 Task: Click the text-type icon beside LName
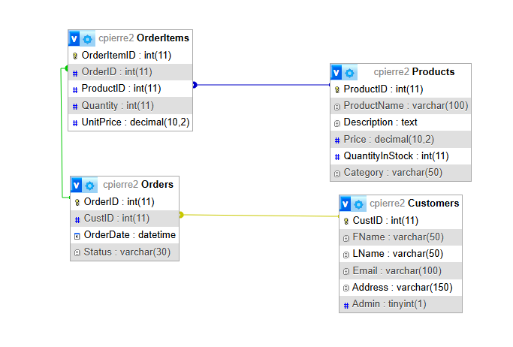coord(346,255)
